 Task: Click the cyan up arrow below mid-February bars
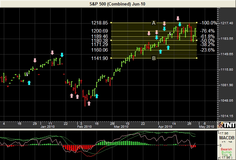pyautogui.click(x=97, y=96)
